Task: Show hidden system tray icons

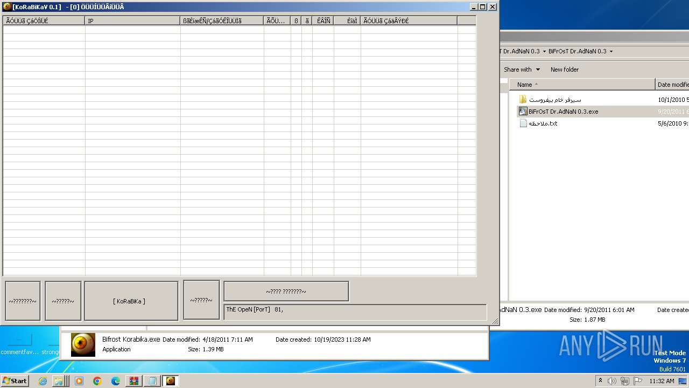Action: click(x=601, y=381)
